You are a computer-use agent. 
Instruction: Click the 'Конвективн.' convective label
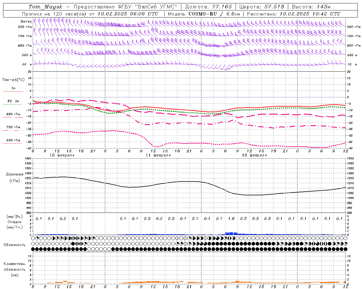point(14,264)
